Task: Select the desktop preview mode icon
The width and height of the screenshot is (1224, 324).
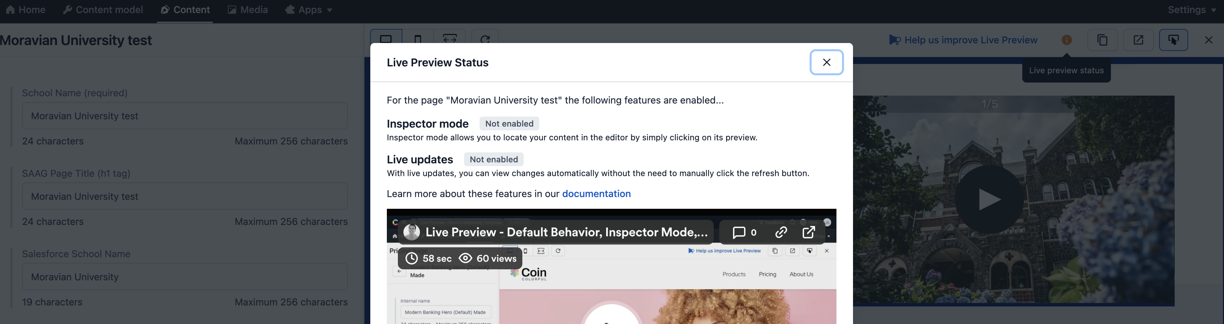Action: pyautogui.click(x=386, y=40)
